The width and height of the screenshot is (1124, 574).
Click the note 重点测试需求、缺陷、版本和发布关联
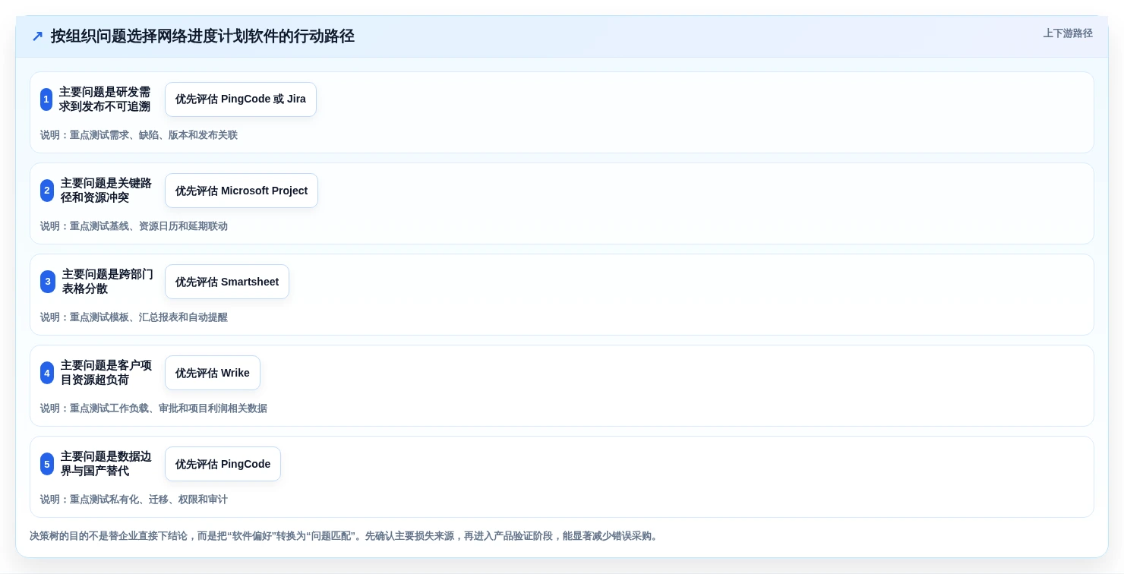139,135
